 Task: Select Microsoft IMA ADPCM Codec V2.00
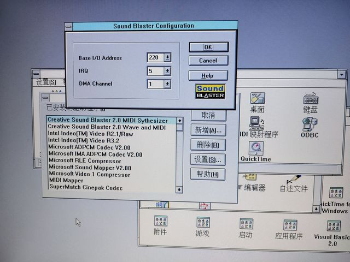(111, 154)
